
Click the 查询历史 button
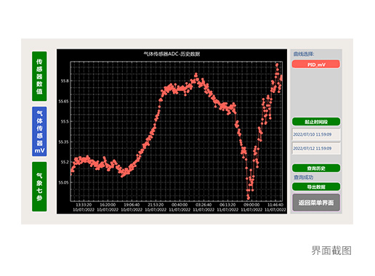coord(316,169)
